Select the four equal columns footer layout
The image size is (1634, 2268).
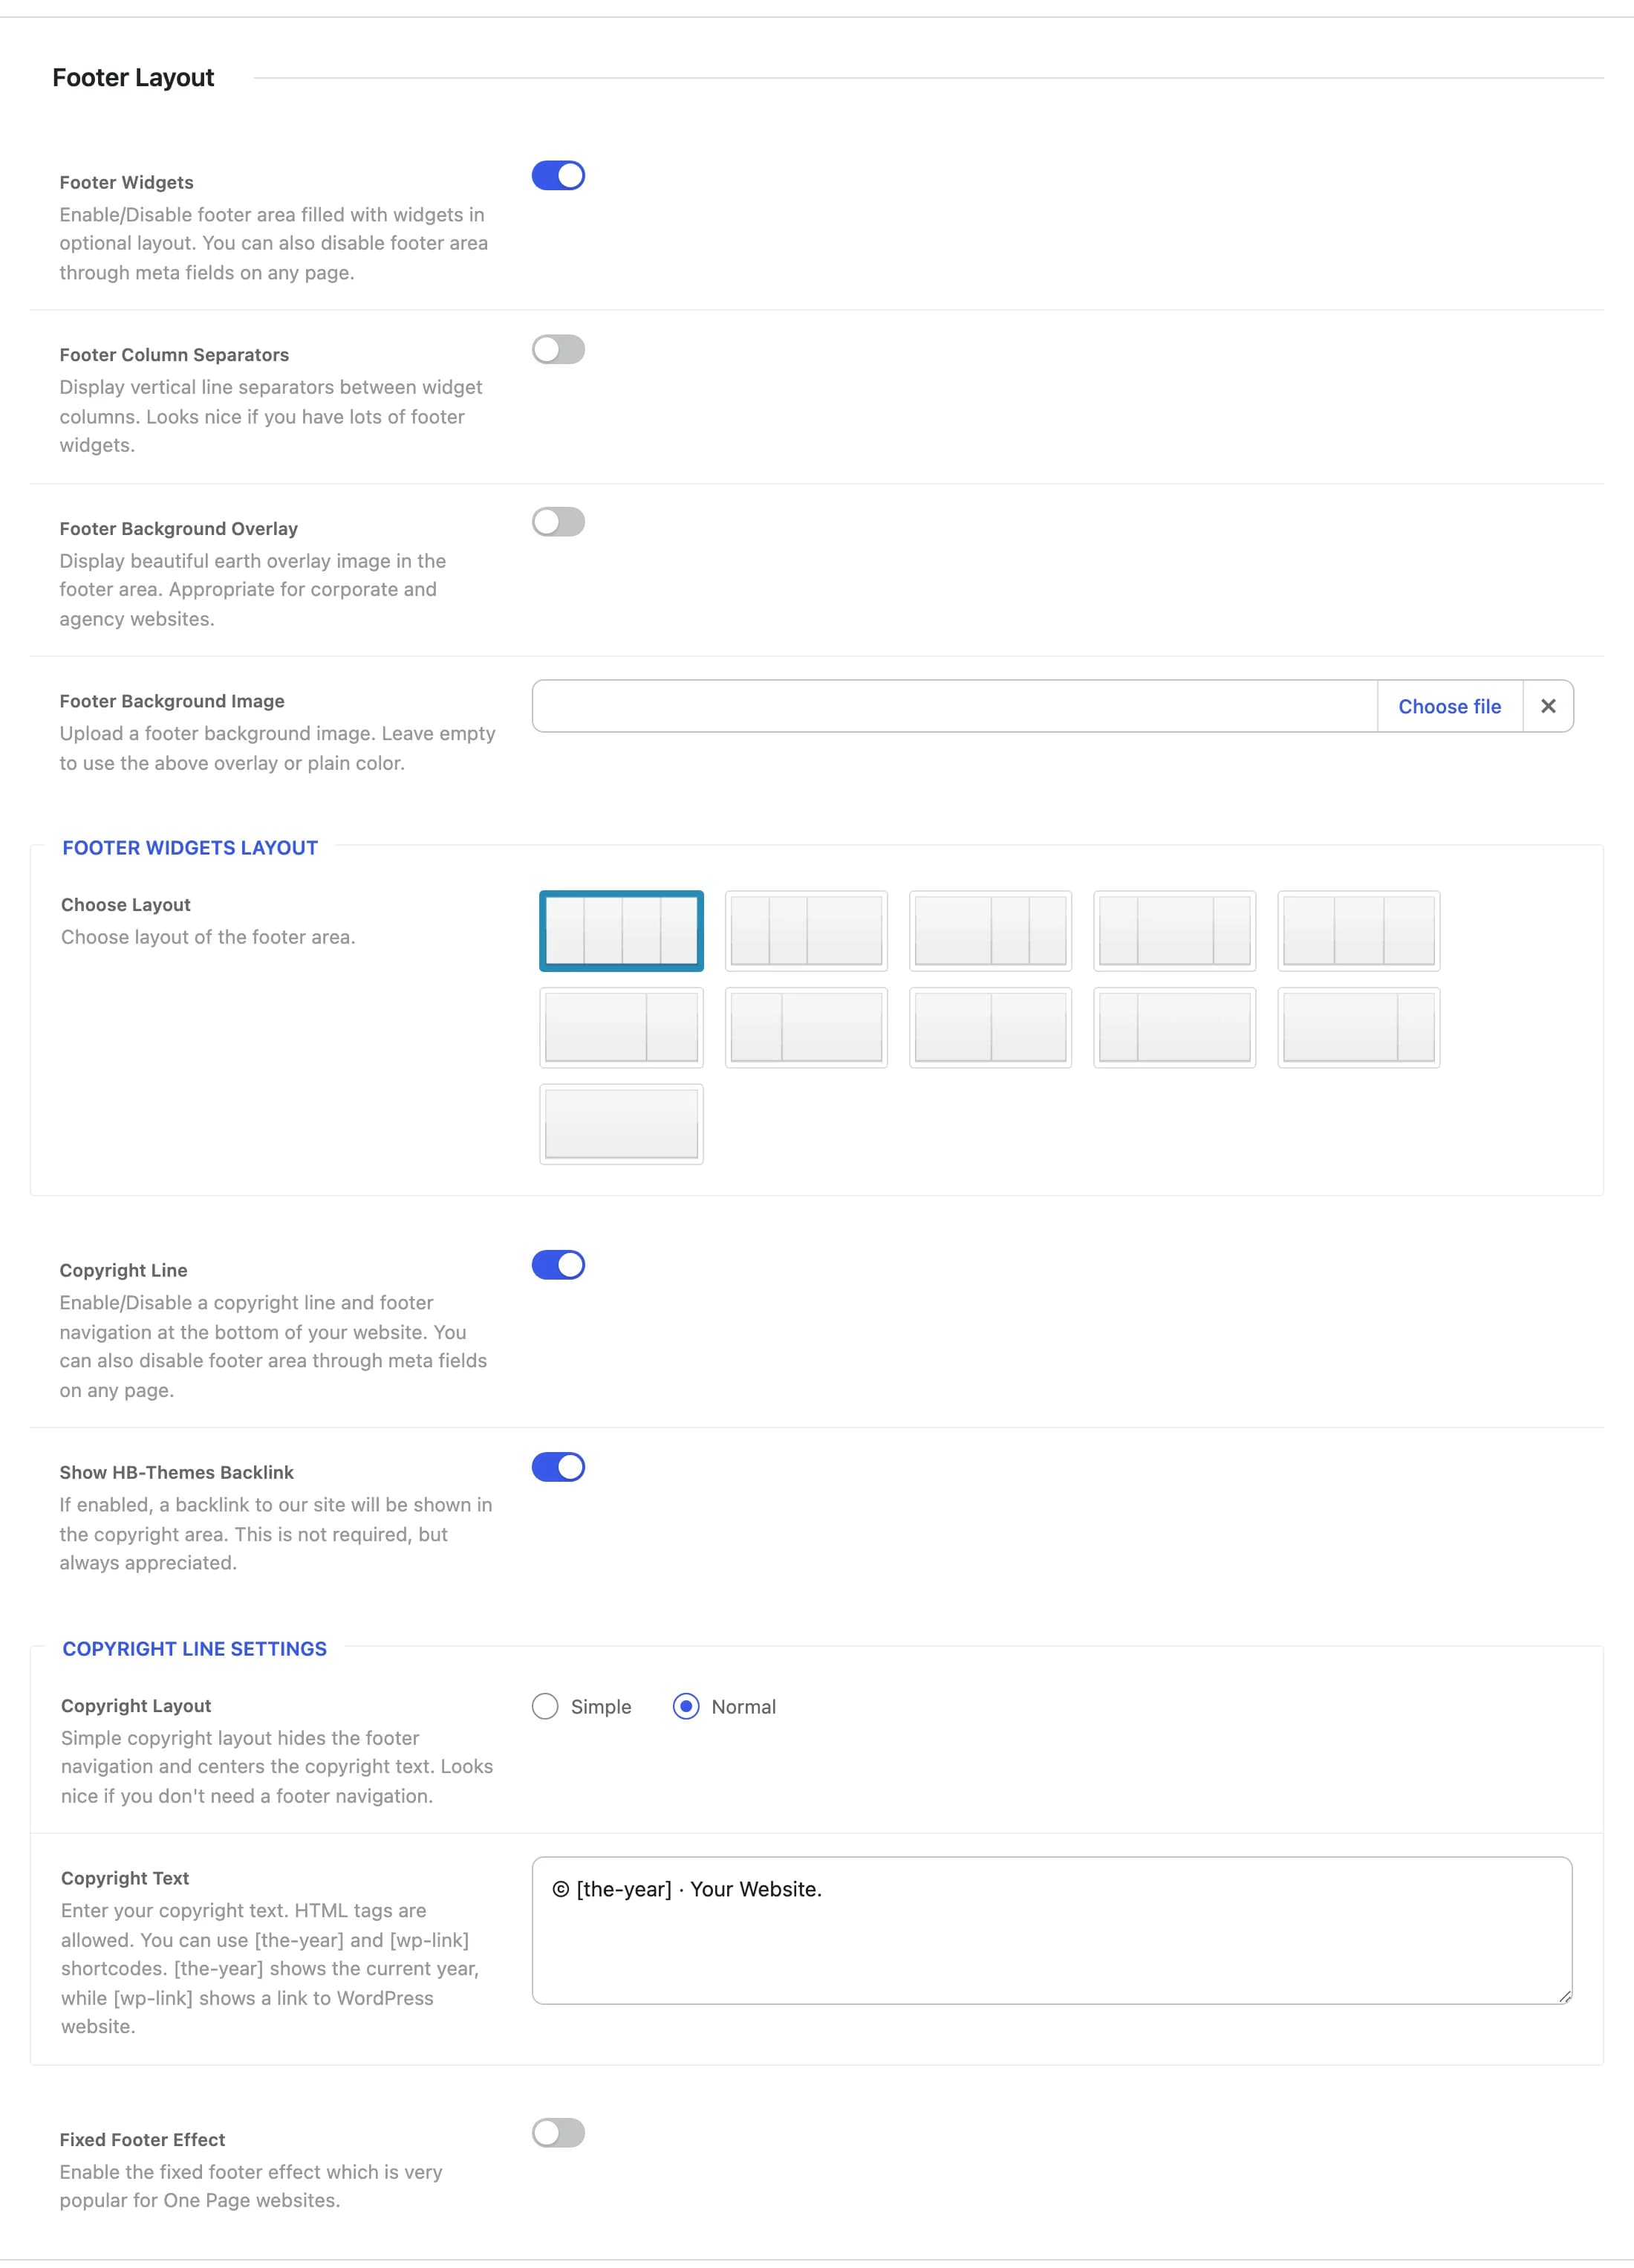[x=622, y=931]
